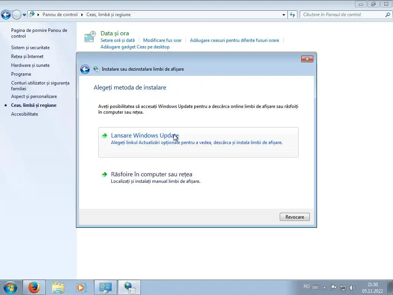Click the RO language indicator in taskbar

click(306, 287)
